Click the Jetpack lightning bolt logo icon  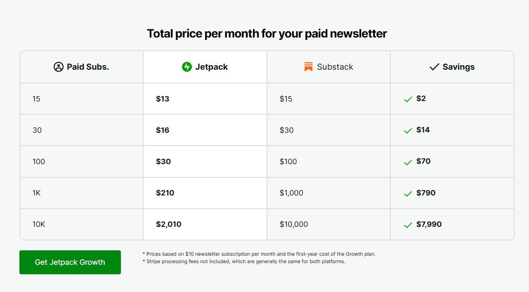[187, 67]
